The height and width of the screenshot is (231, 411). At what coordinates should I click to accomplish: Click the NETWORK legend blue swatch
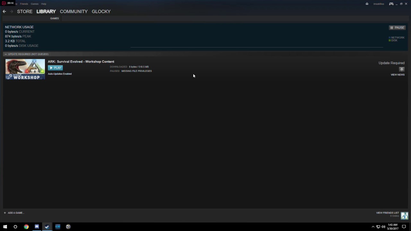point(390,38)
